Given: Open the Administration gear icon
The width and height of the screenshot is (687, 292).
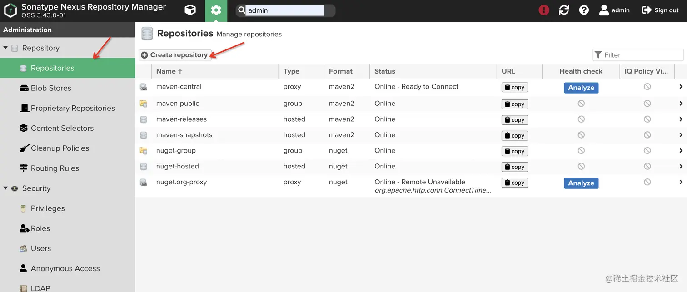Looking at the screenshot, I should [216, 10].
